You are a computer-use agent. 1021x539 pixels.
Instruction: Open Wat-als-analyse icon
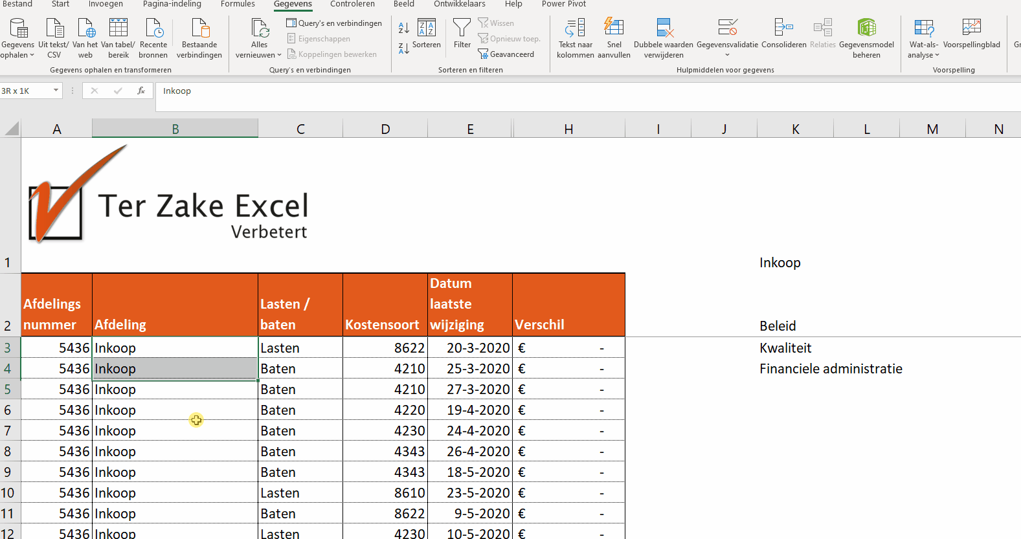coord(924,28)
